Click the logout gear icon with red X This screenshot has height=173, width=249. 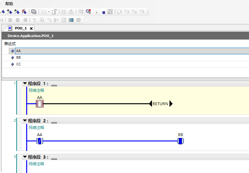pyautogui.click(x=88, y=11)
